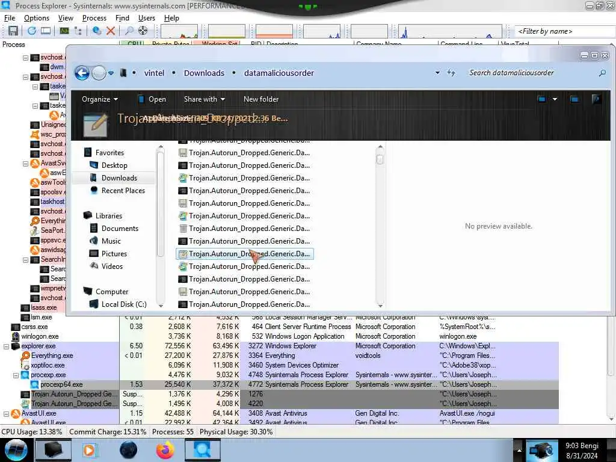616x462 pixels.
Task: Collapse the procexp.exe tree node
Action: point(16,375)
